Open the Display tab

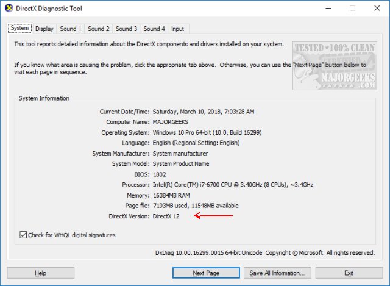[x=44, y=29]
